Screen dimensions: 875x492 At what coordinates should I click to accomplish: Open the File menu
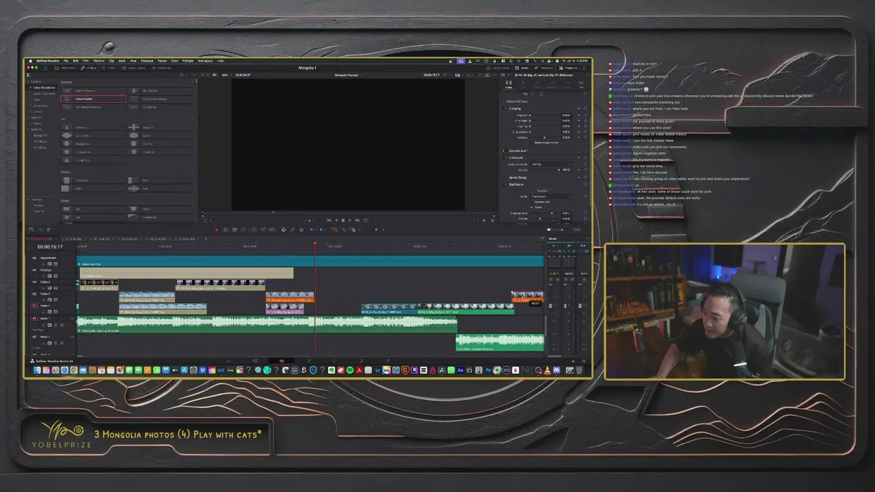coord(66,61)
